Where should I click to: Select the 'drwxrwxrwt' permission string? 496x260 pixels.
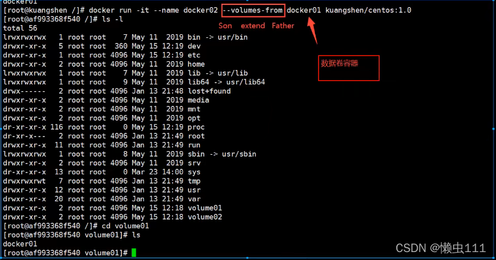(24, 181)
